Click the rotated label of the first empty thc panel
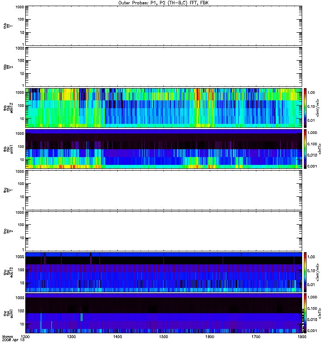327x349 pixels. tap(8, 190)
